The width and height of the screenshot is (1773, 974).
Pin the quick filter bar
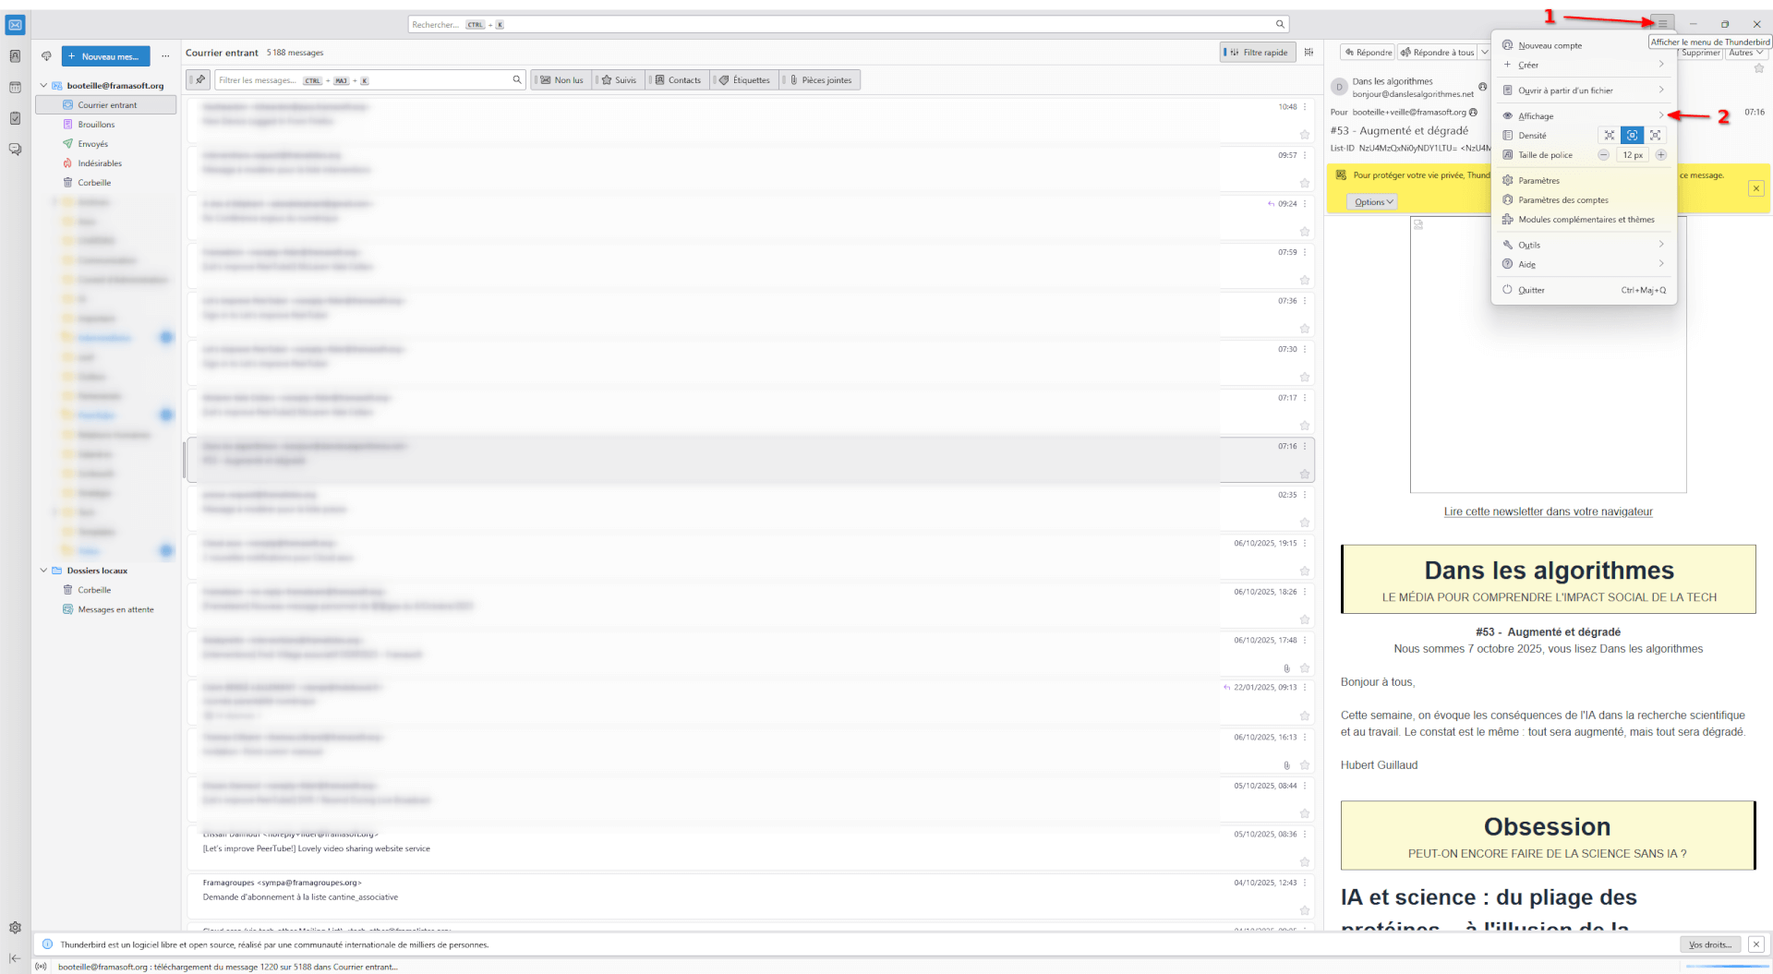click(x=199, y=80)
